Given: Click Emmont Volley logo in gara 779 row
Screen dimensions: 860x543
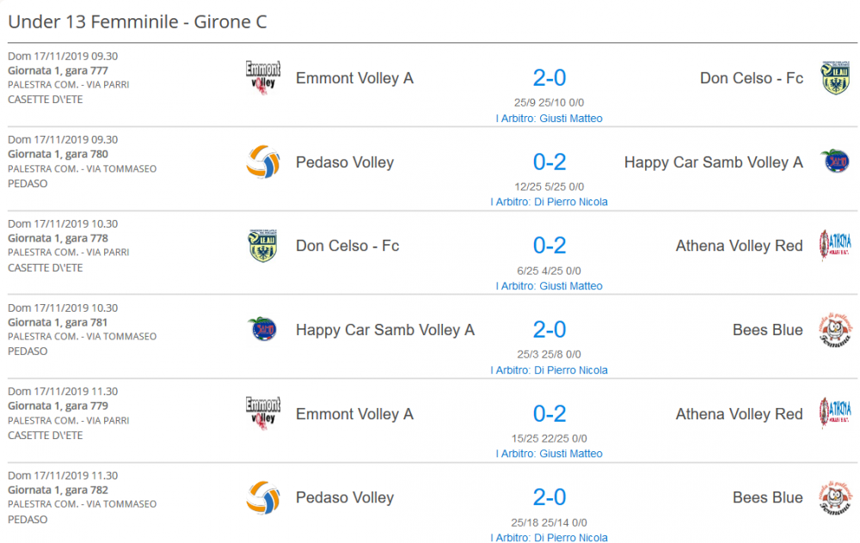Looking at the screenshot, I should [x=262, y=413].
